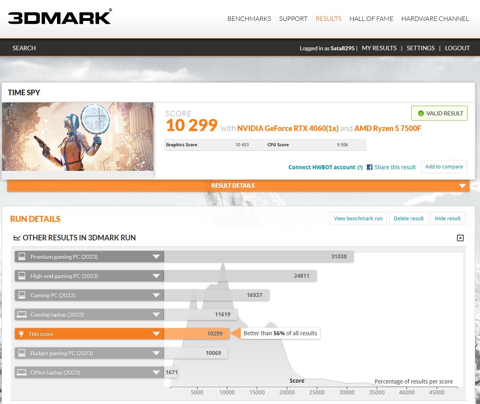Viewport: 480px width, 404px height.
Task: Click Percentage of results per score label
Action: coord(413,381)
